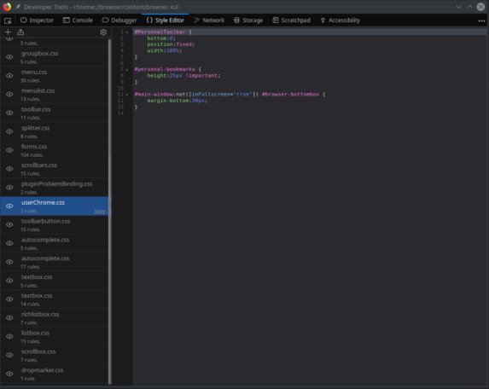Collapse the #main-window rule fold arrow

click(127, 95)
